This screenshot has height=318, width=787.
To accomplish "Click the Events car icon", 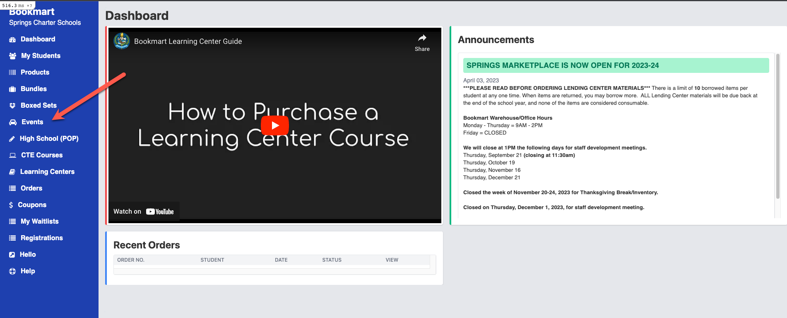I will [x=13, y=122].
